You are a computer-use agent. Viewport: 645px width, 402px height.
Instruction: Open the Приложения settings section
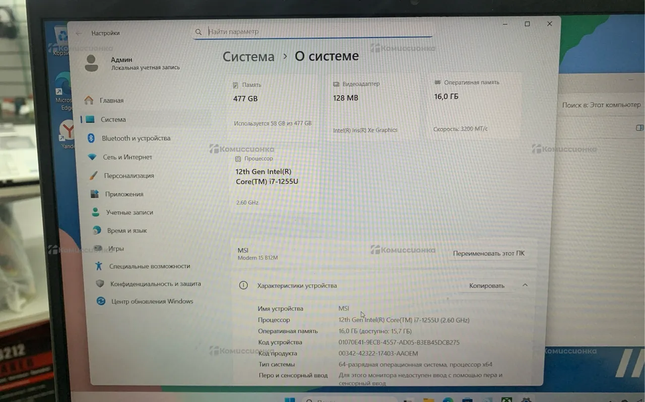point(124,194)
